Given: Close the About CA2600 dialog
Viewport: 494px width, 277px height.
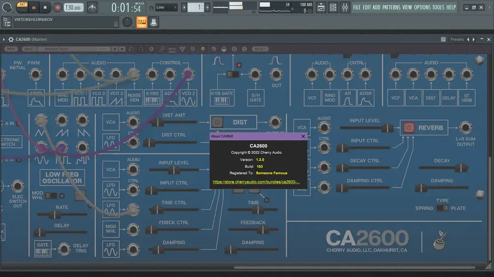Looking at the screenshot, I should [303, 136].
